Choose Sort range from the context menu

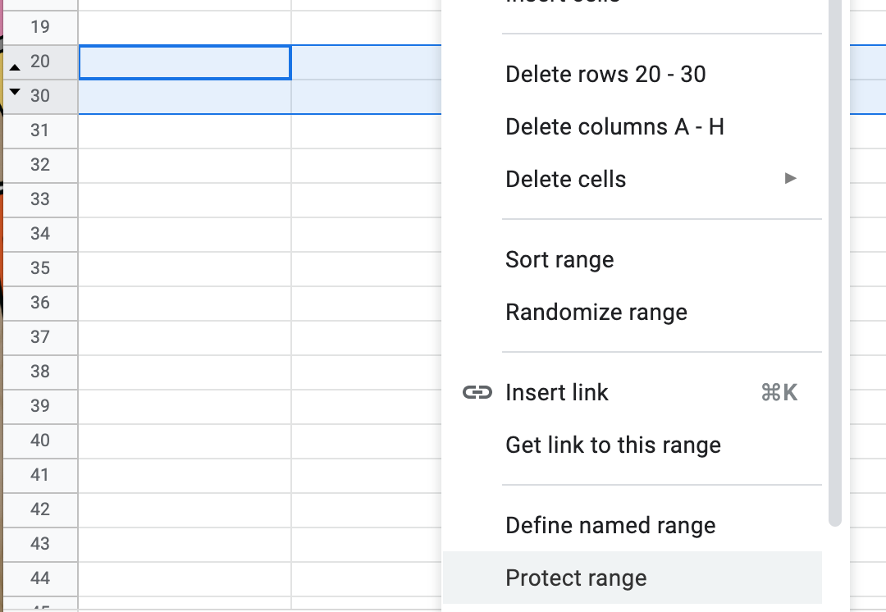559,260
